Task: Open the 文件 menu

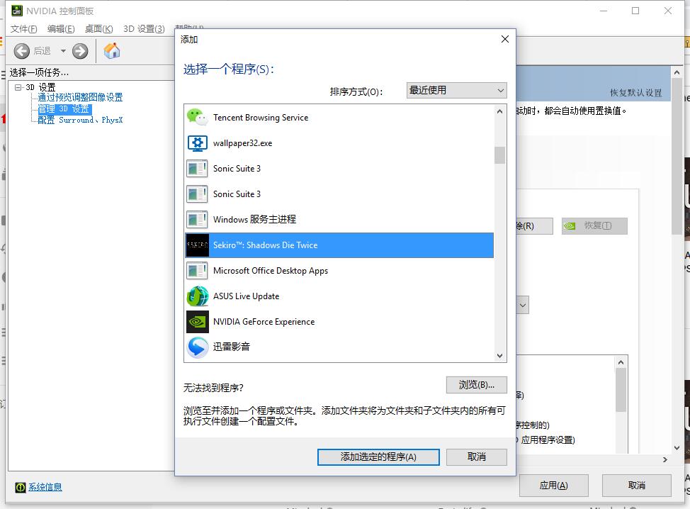Action: click(23, 29)
